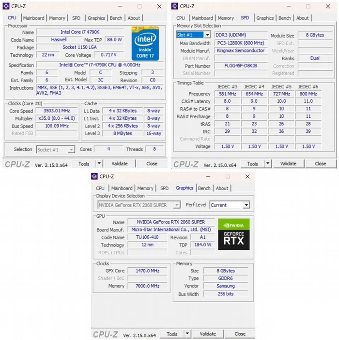
Task: Switch to Mainboard tab in the Haswell CPU window
Action: (x=34, y=18)
